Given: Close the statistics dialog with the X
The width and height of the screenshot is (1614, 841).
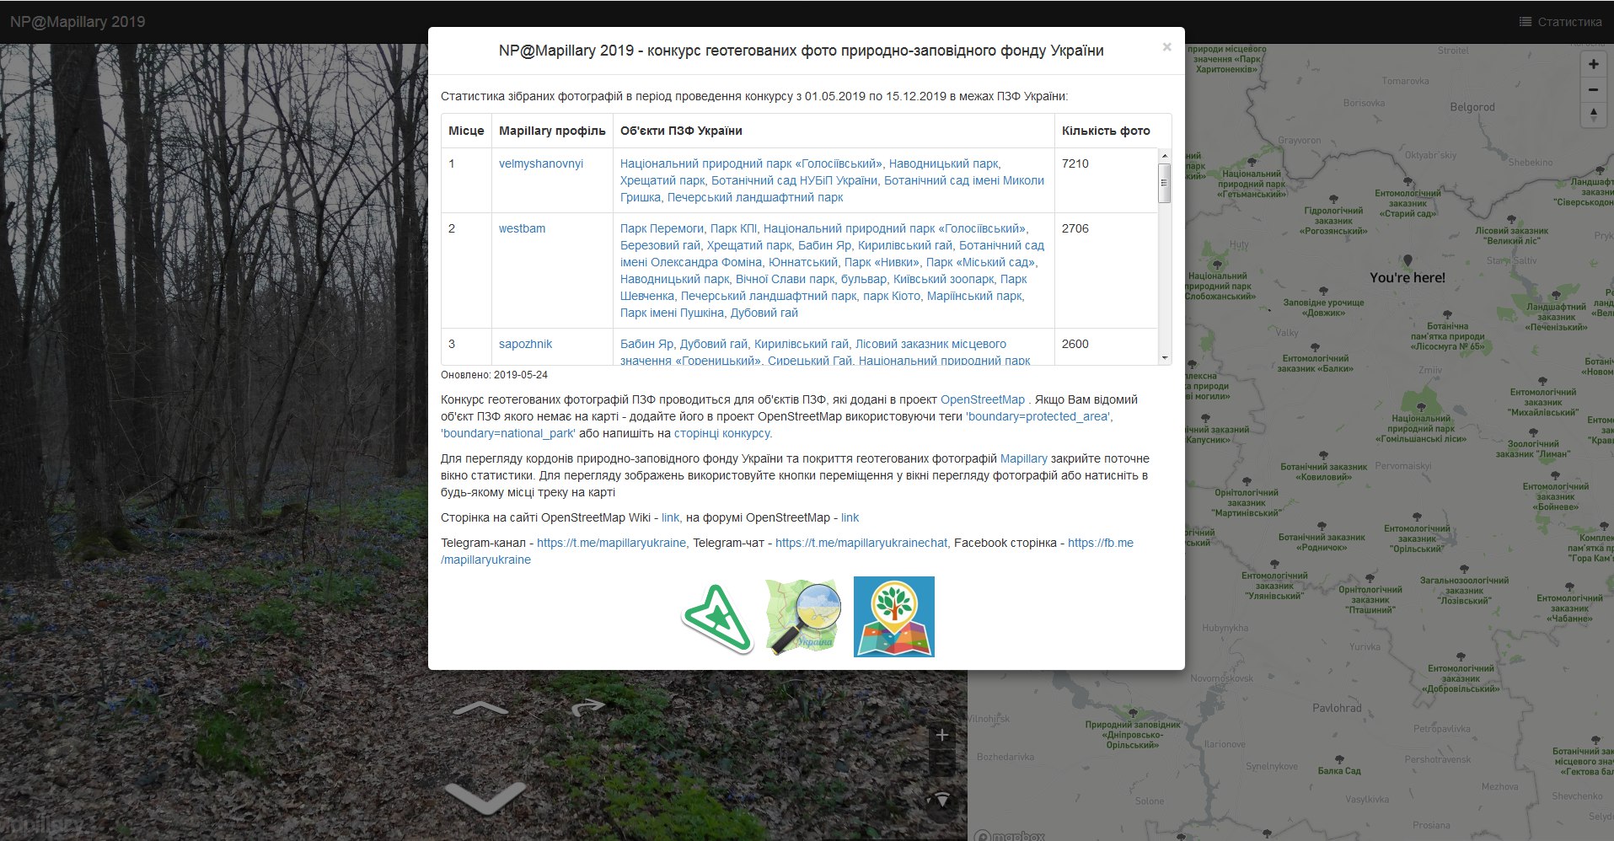Looking at the screenshot, I should pos(1166,47).
